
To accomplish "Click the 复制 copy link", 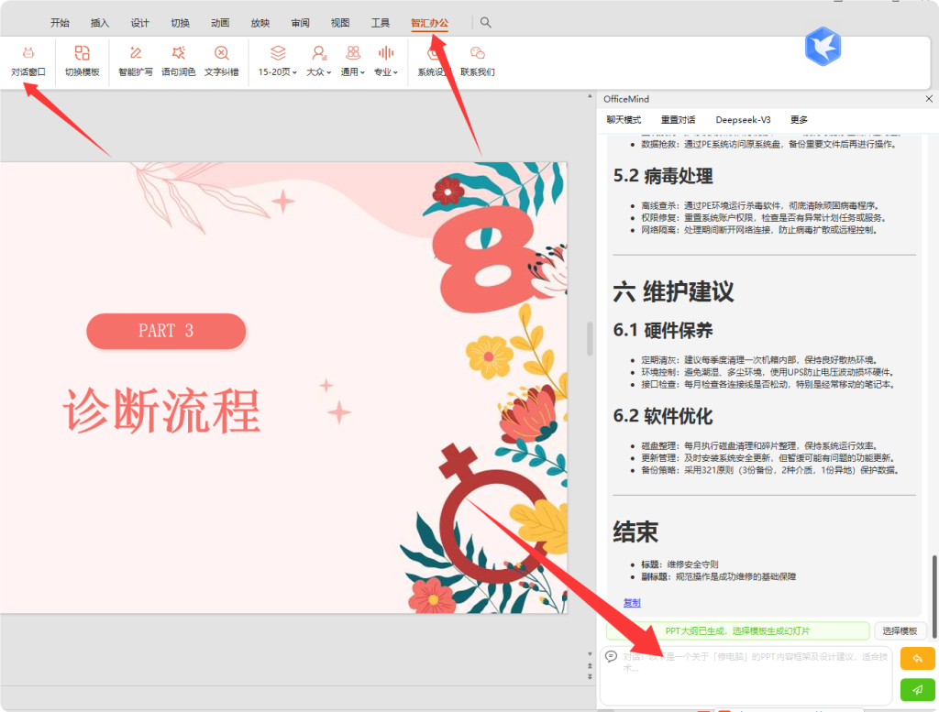I will (630, 602).
